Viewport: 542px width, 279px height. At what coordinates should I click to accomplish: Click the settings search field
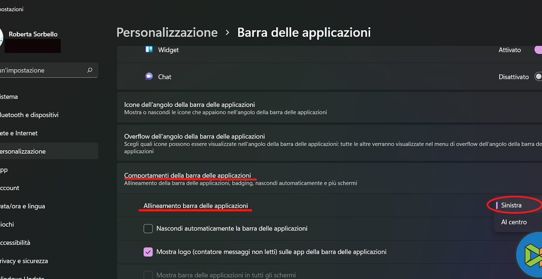tap(41, 70)
